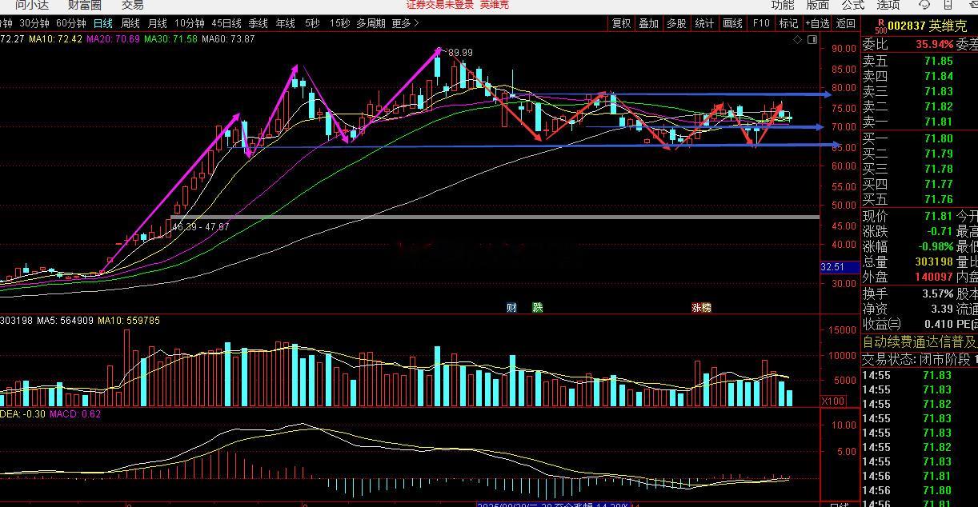Click the 外盘 value 140097
The image size is (978, 507).
coord(934,277)
